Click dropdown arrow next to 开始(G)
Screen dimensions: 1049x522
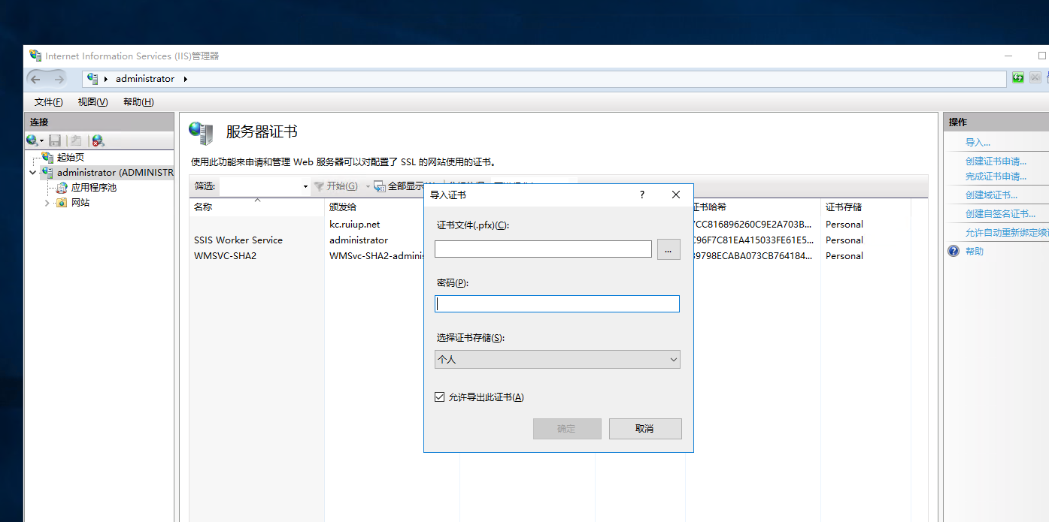368,186
